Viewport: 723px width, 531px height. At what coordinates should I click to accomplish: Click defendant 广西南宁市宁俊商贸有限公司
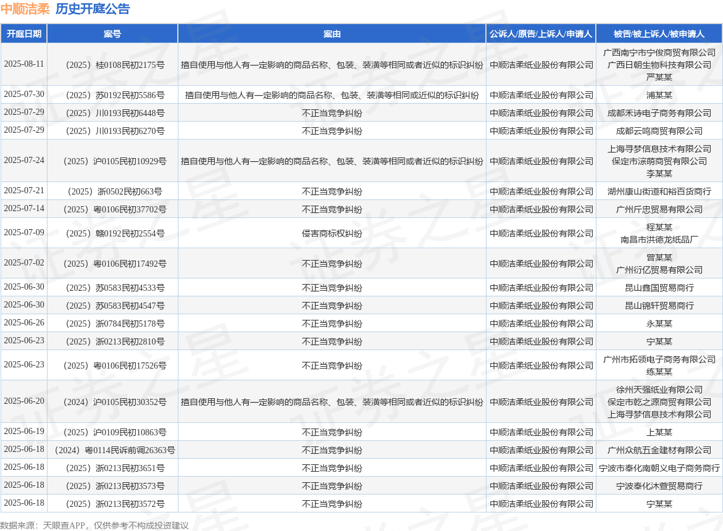[x=659, y=52]
